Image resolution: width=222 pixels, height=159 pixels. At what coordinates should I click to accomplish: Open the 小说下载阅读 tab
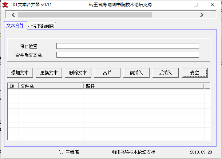(41, 26)
